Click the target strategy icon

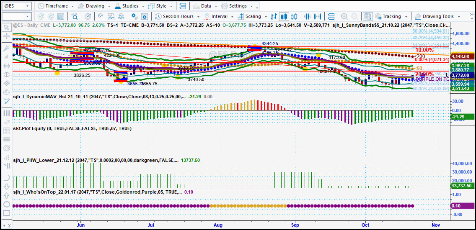[x=88, y=16]
